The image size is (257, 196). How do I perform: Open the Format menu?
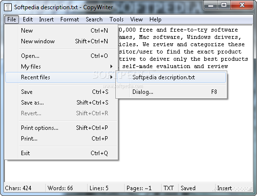[70, 19]
